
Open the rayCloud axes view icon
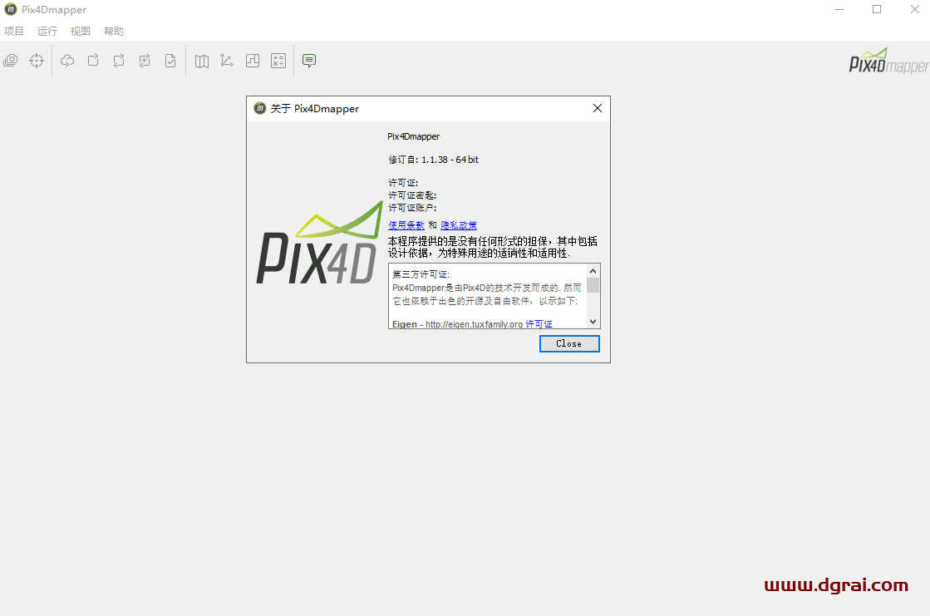coord(227,61)
